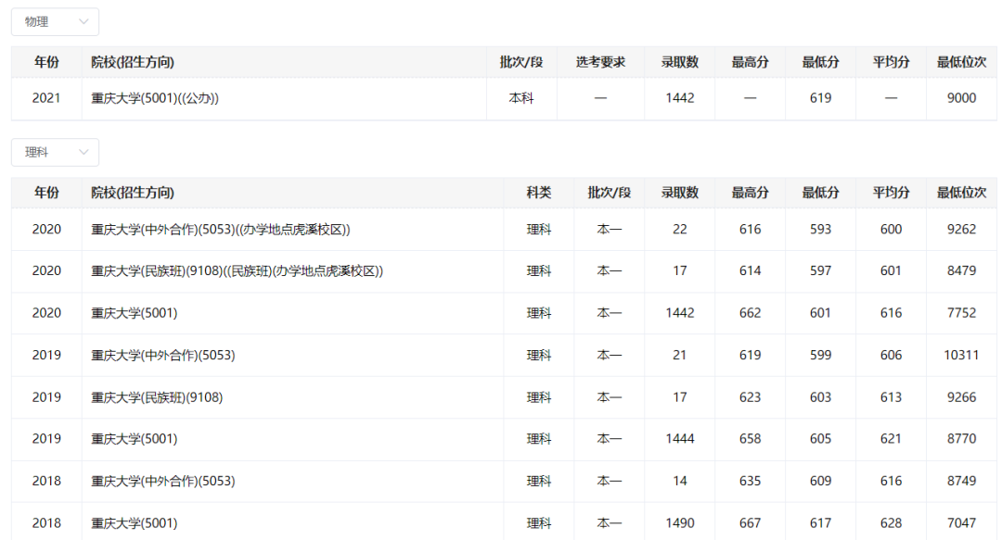Image resolution: width=1002 pixels, height=540 pixels.
Task: Open the 物理 subject dropdown
Action: click(54, 21)
